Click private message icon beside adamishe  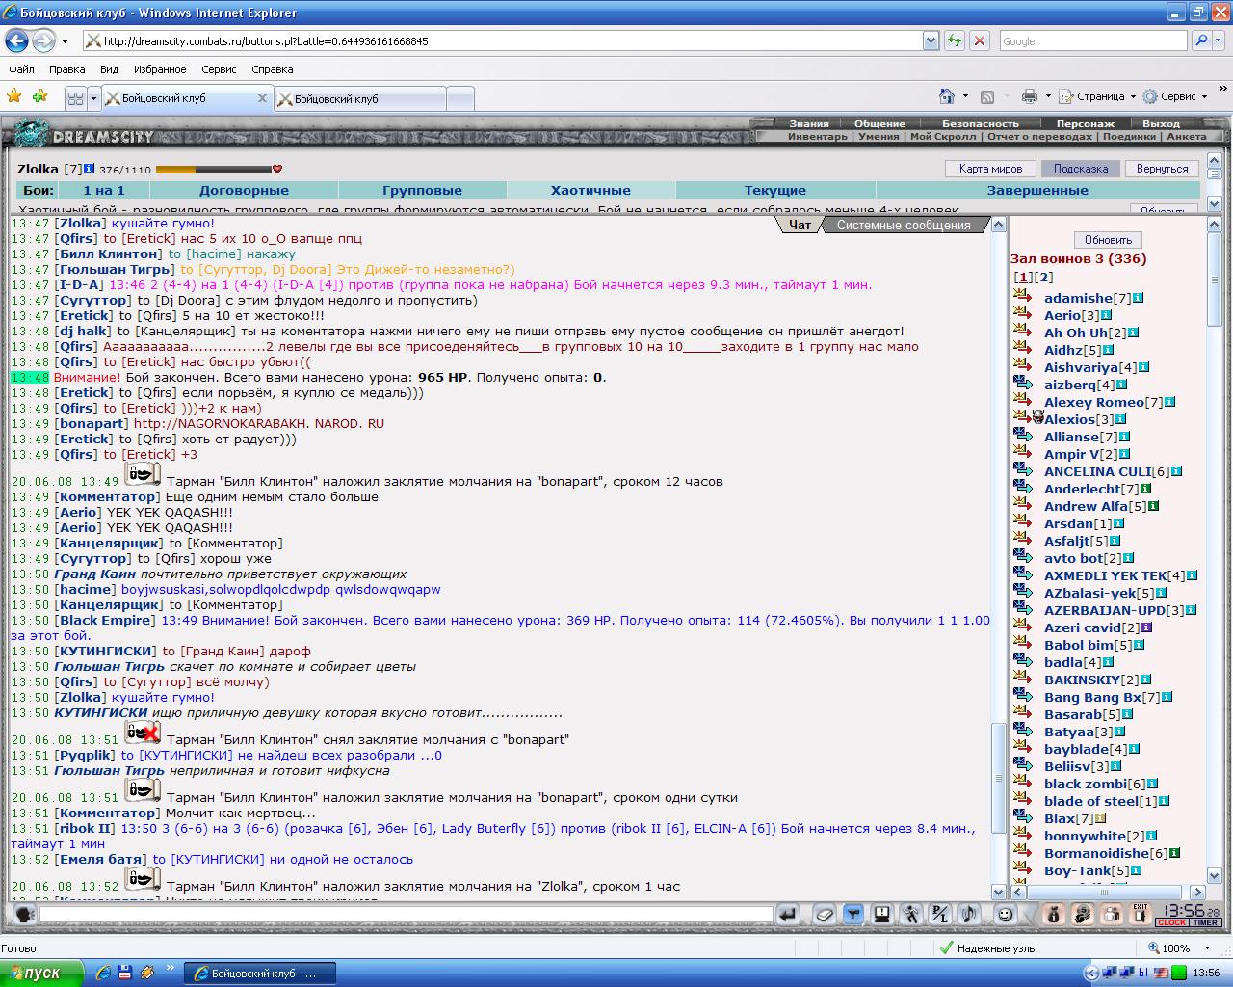1023,297
